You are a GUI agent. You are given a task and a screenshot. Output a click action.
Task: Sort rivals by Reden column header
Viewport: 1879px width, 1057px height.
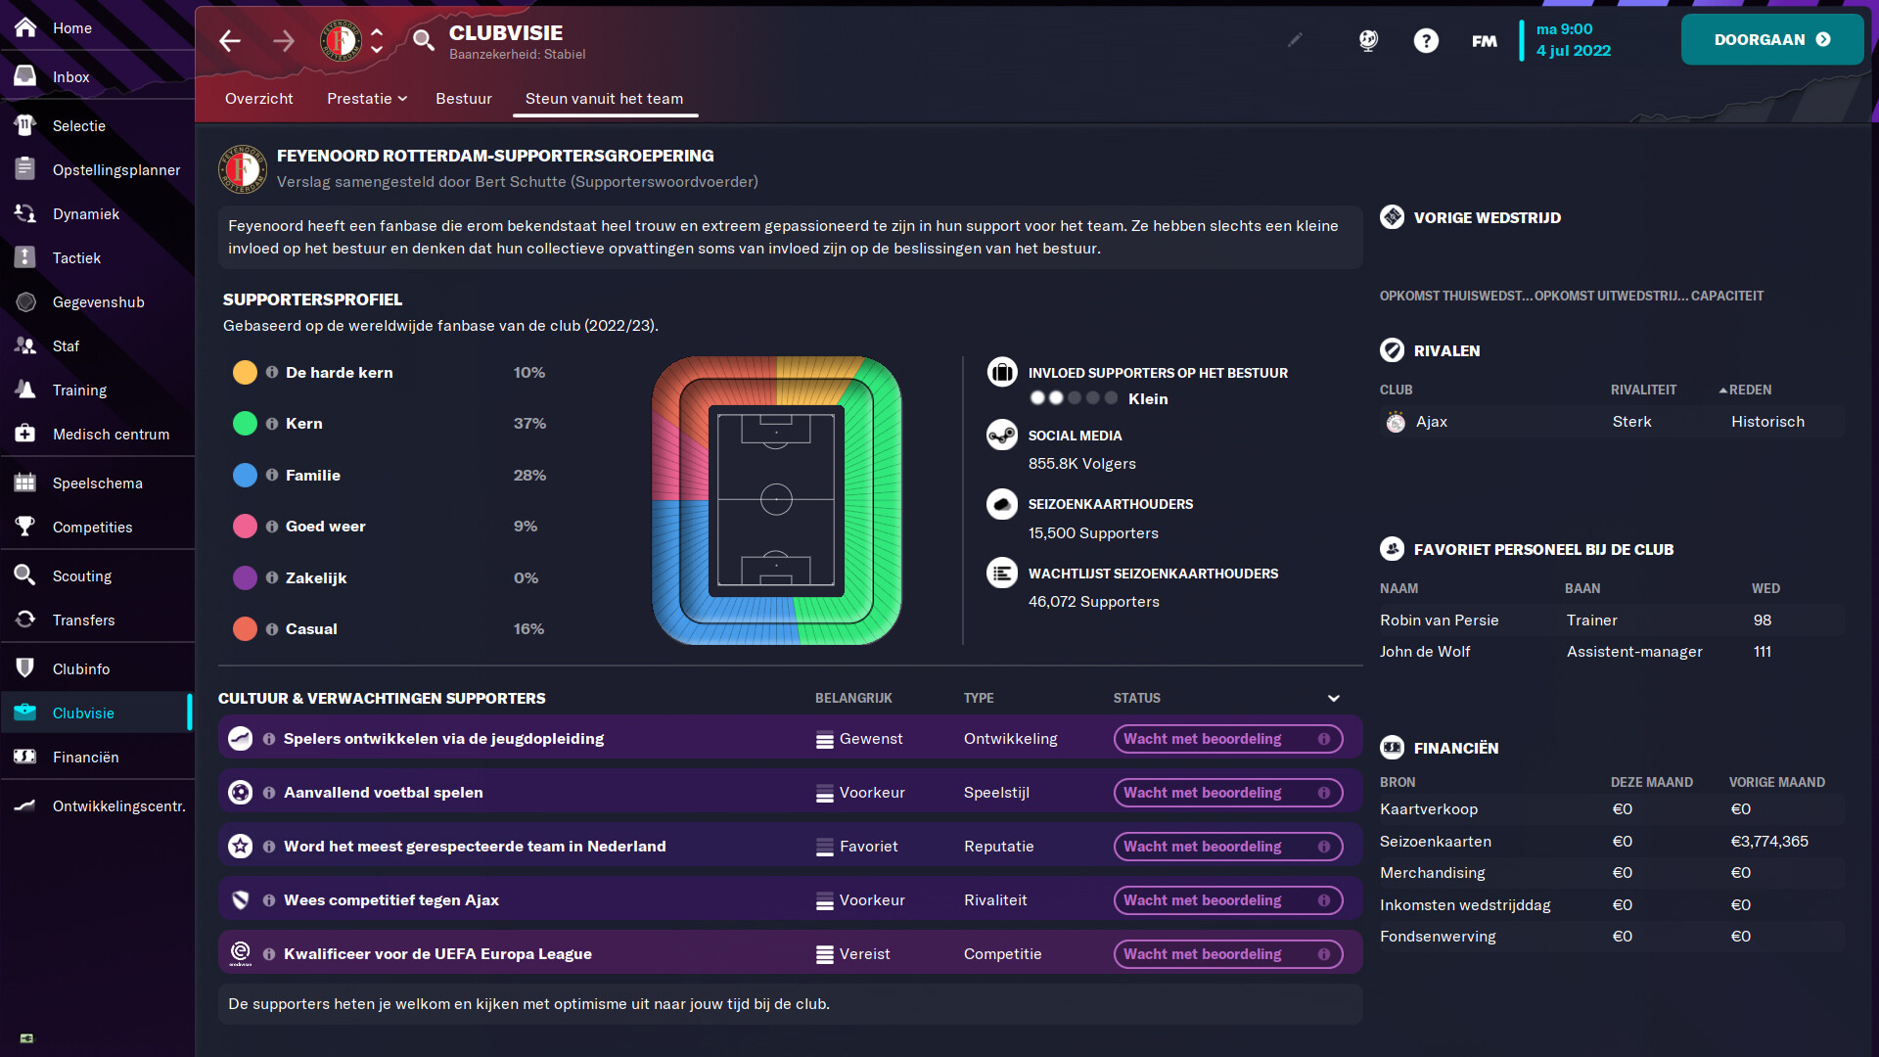click(x=1749, y=390)
